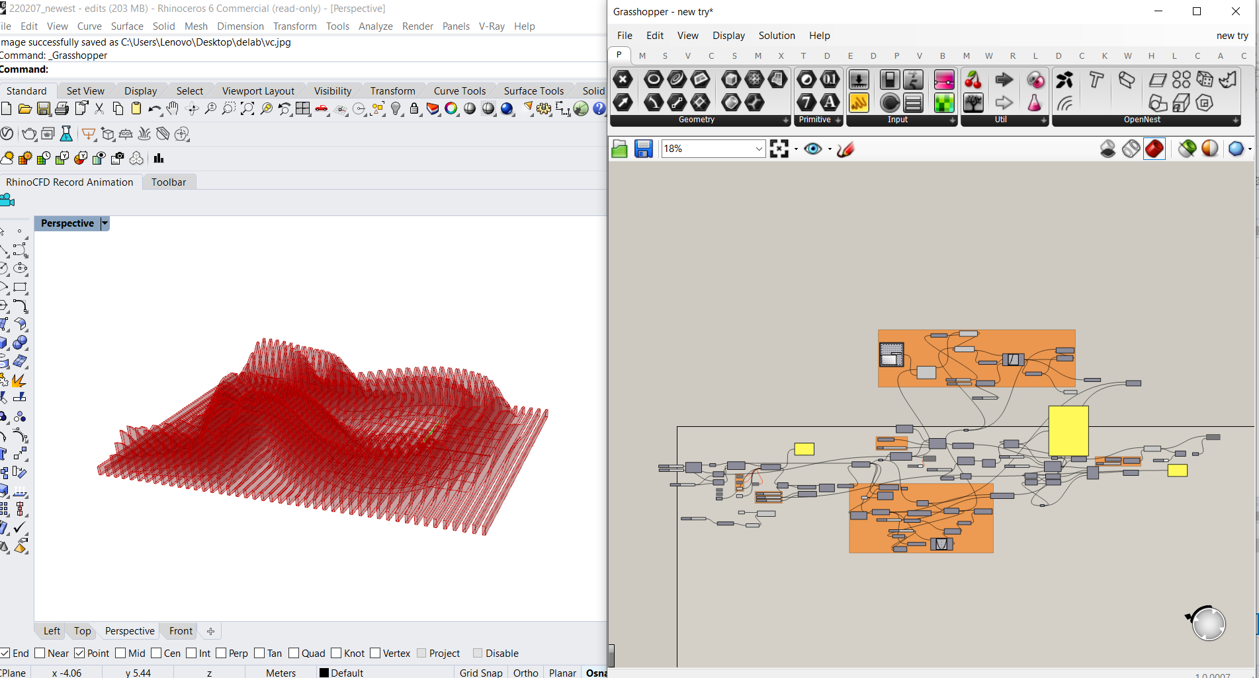Open the Grasshopper Solution menu
This screenshot has width=1259, height=678.
click(x=776, y=36)
